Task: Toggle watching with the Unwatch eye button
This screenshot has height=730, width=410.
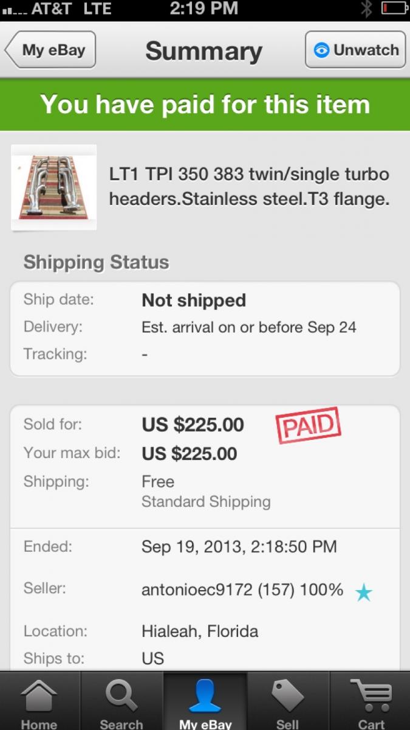Action: pyautogui.click(x=355, y=50)
